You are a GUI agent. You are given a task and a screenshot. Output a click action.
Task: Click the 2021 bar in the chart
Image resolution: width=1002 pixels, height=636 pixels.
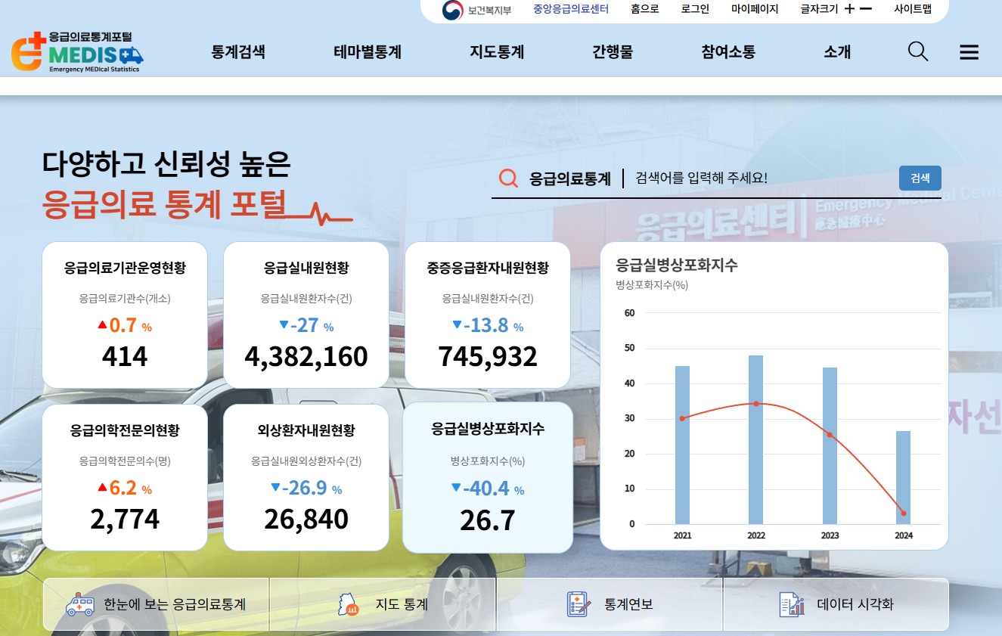pyautogui.click(x=682, y=445)
